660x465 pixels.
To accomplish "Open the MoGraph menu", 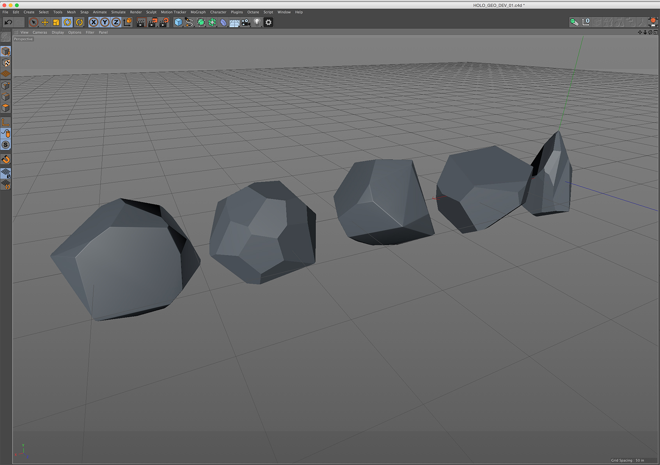I will pos(198,12).
